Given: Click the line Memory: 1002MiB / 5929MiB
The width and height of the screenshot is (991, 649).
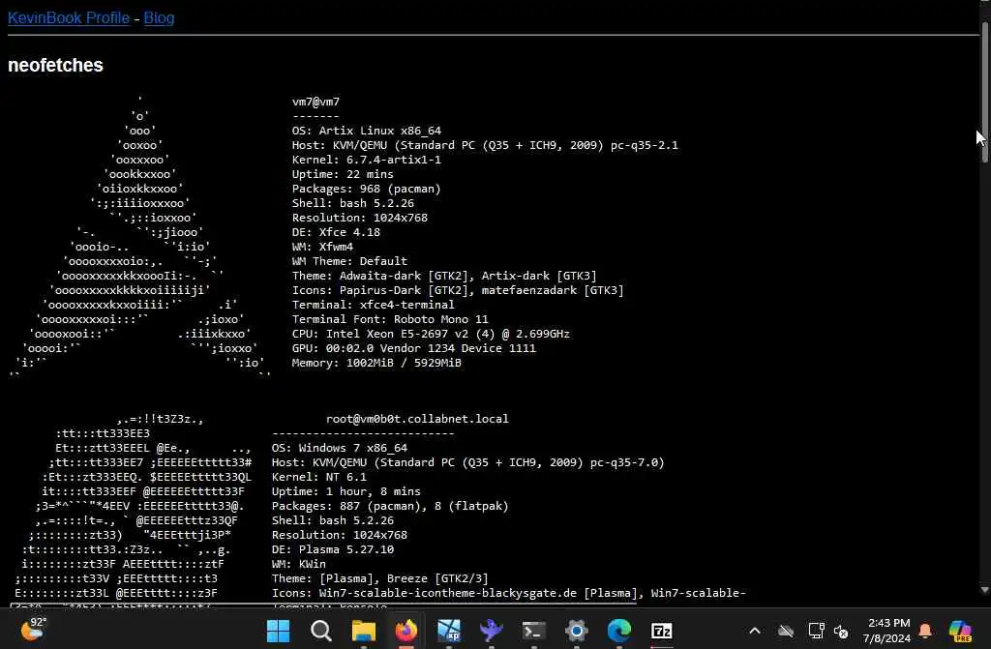Looking at the screenshot, I should click(376, 364).
